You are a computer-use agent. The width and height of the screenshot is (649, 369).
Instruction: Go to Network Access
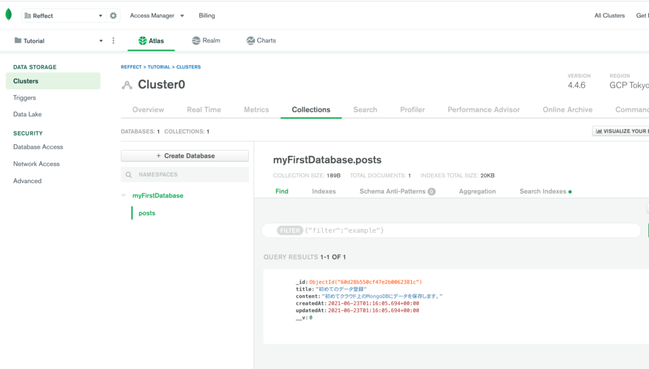pos(36,164)
